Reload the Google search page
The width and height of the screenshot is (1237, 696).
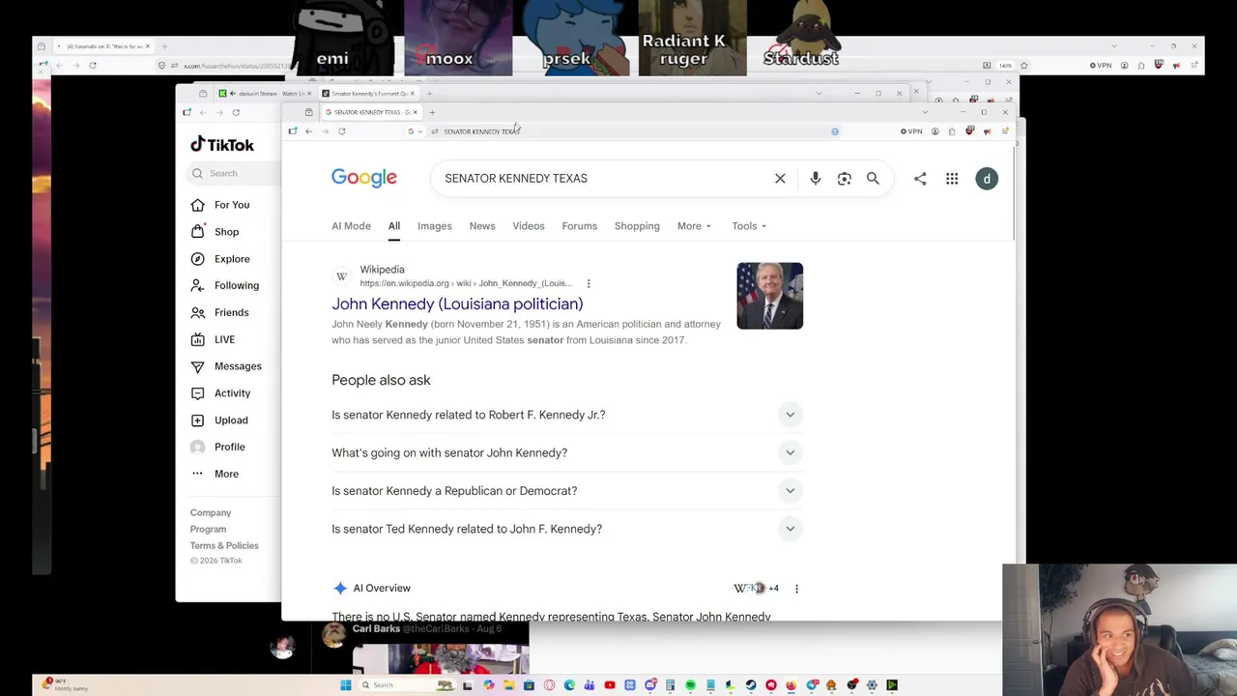point(341,131)
